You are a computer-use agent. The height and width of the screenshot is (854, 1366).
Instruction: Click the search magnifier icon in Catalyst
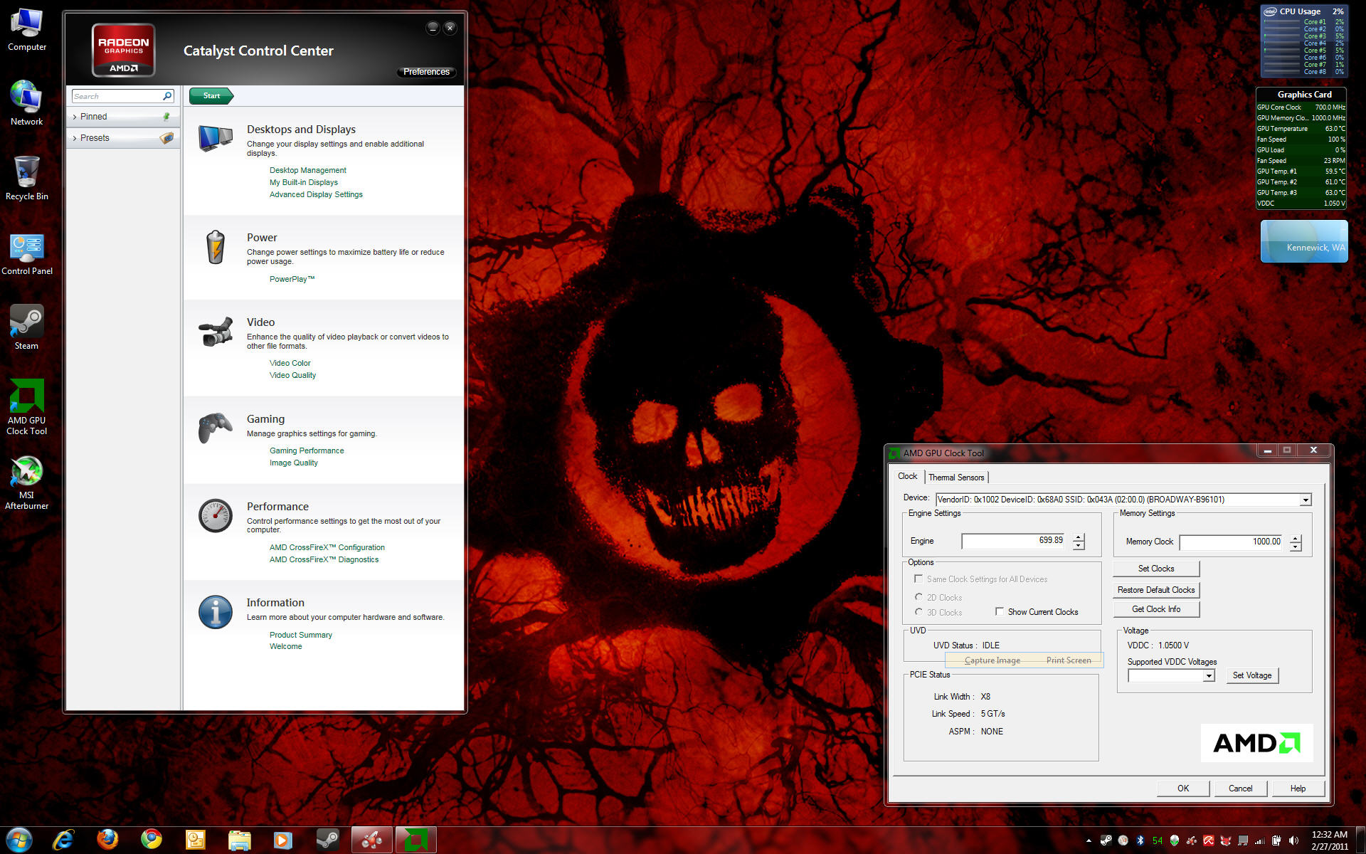tap(167, 96)
